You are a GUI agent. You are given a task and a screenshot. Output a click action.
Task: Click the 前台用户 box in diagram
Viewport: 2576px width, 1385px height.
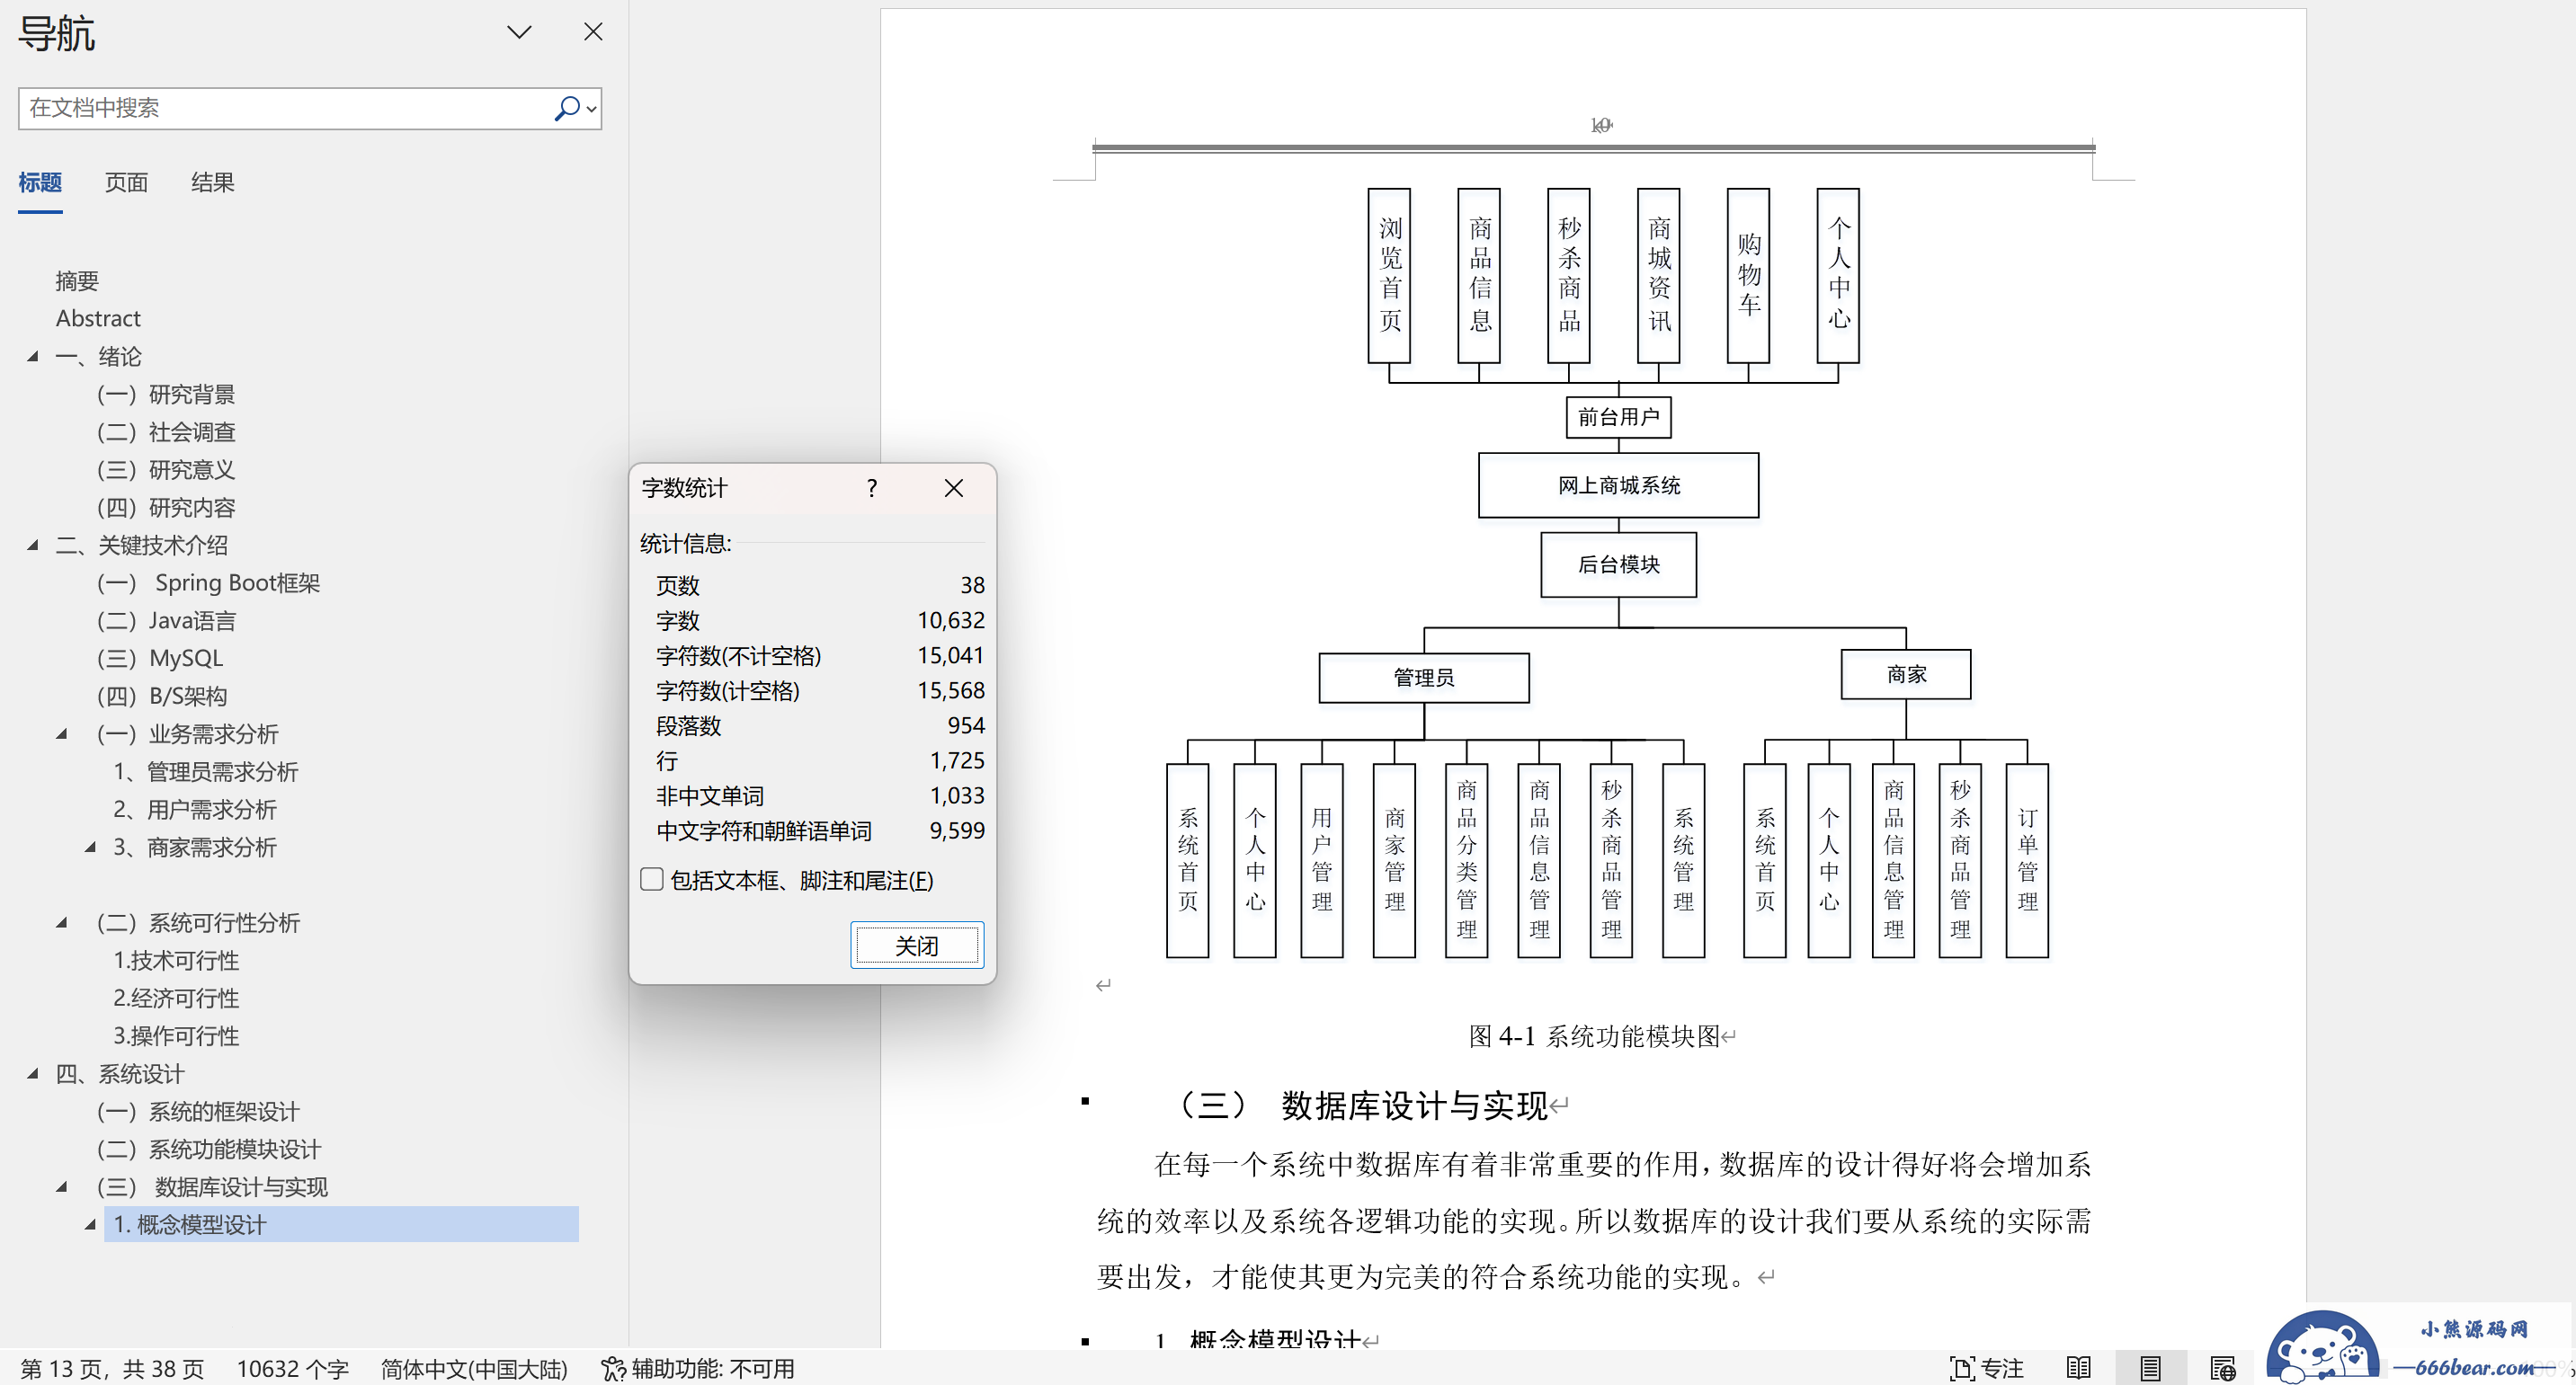[1618, 417]
